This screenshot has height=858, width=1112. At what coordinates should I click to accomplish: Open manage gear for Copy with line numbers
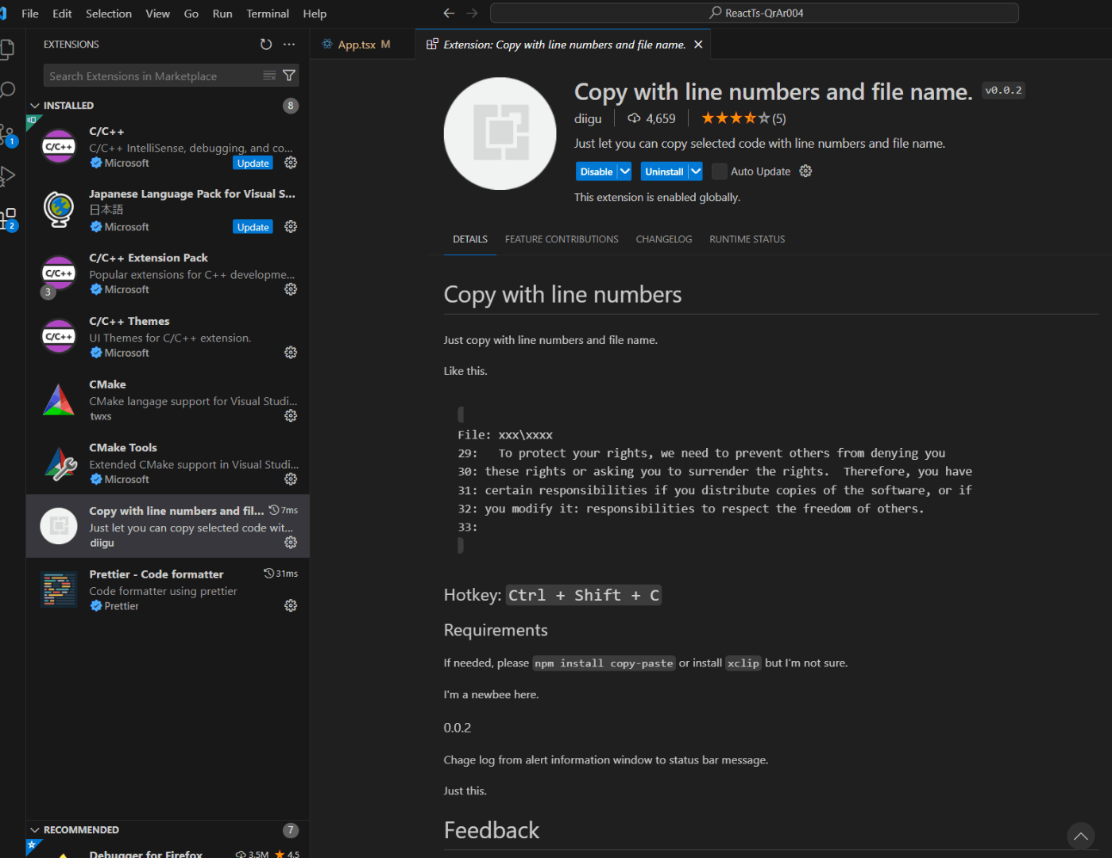291,542
